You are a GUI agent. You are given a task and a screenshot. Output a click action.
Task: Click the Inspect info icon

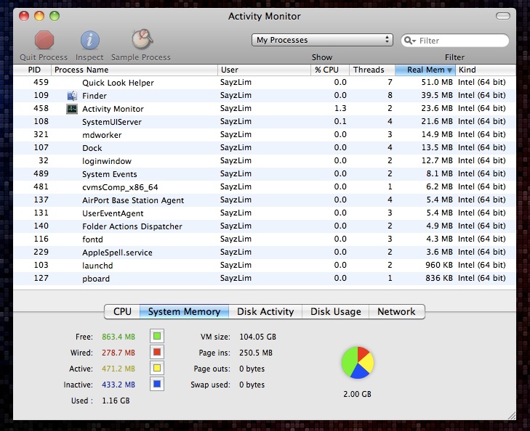(89, 40)
